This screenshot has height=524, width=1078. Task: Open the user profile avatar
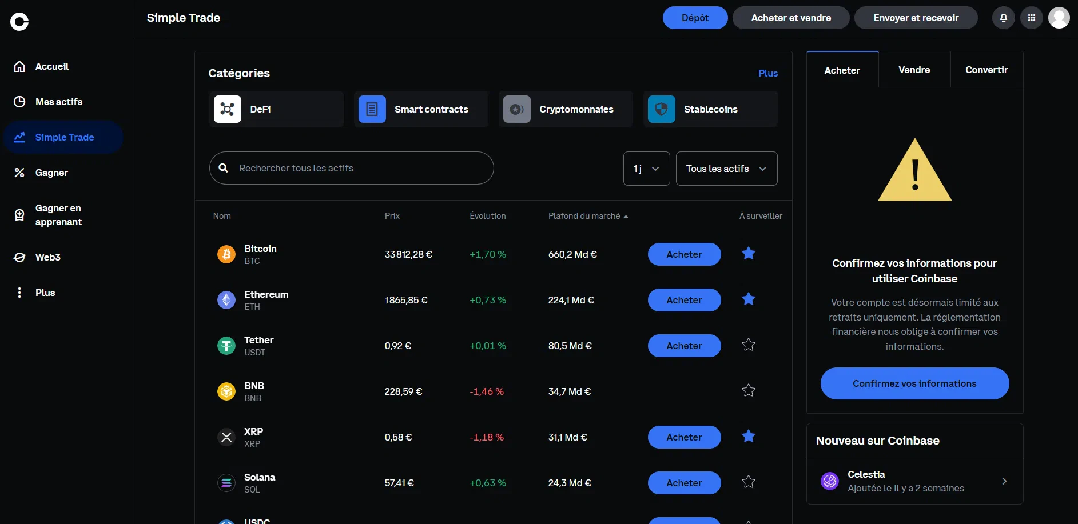[x=1059, y=18]
